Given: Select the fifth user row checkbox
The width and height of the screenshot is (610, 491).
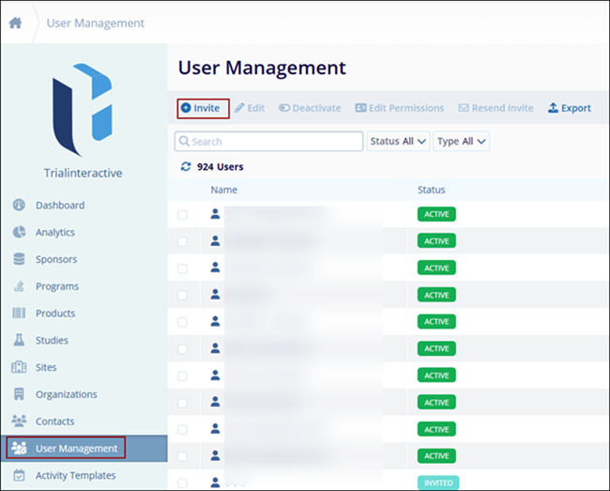Looking at the screenshot, I should coord(182,322).
